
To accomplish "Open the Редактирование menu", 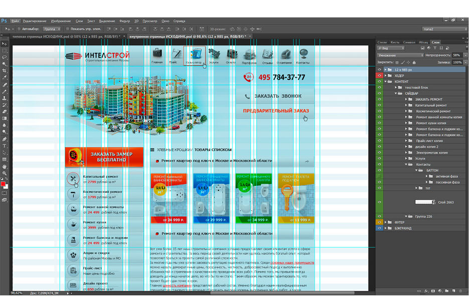I will (x=35, y=21).
